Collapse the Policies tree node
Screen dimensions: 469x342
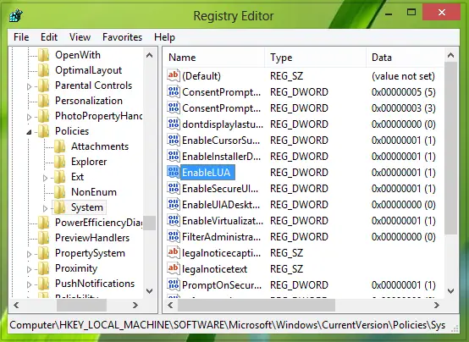(x=29, y=132)
